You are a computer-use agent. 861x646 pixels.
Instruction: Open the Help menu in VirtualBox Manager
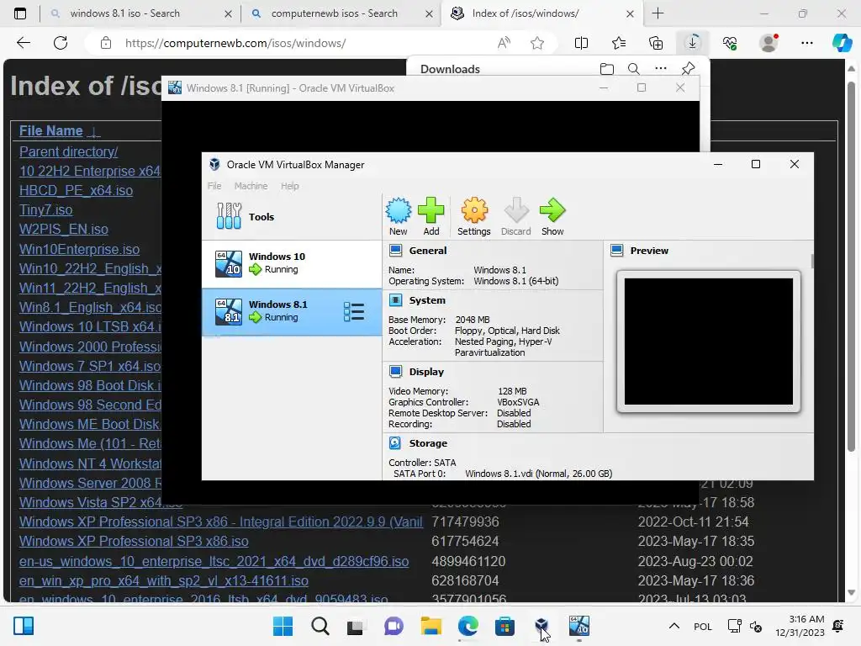(x=290, y=186)
